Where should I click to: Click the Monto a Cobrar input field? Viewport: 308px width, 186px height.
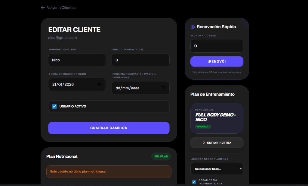pos(217,46)
